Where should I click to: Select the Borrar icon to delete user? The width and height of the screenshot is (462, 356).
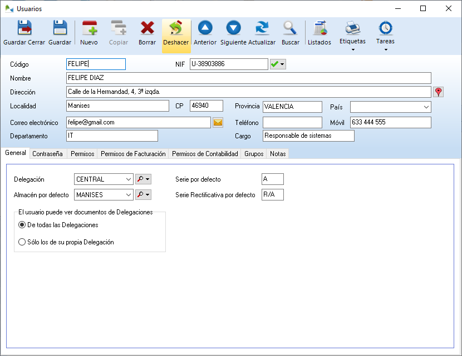(146, 31)
